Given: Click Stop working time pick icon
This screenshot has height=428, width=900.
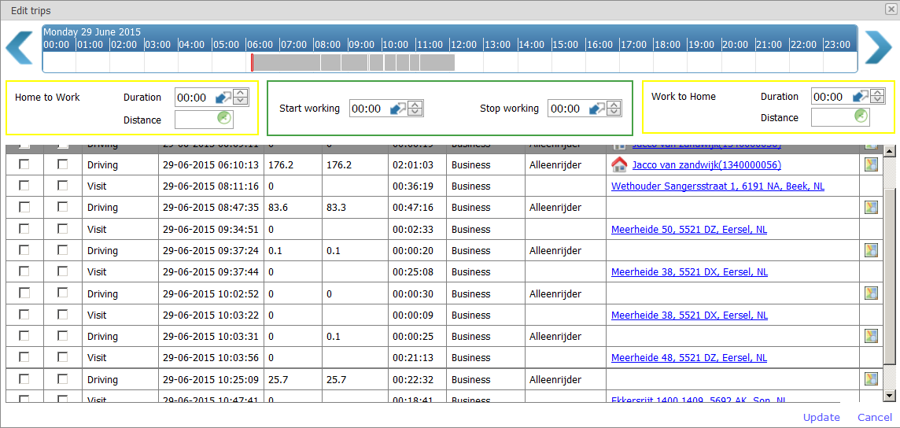Looking at the screenshot, I should click(x=597, y=109).
